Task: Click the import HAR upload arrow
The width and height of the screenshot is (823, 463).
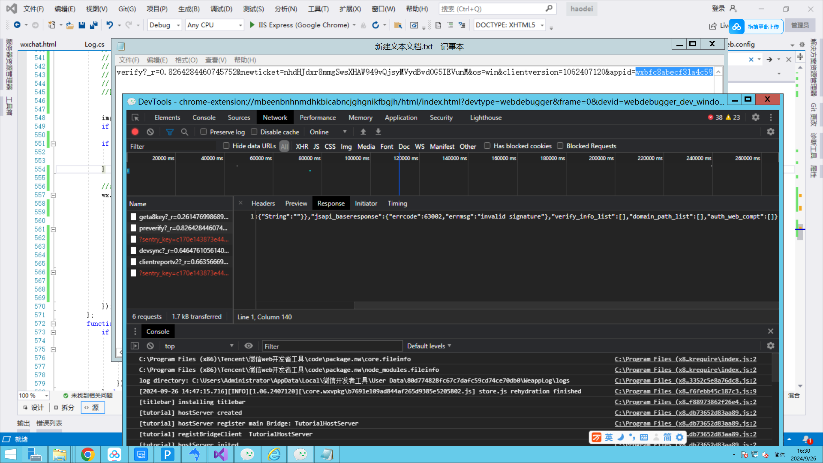Action: [363, 132]
